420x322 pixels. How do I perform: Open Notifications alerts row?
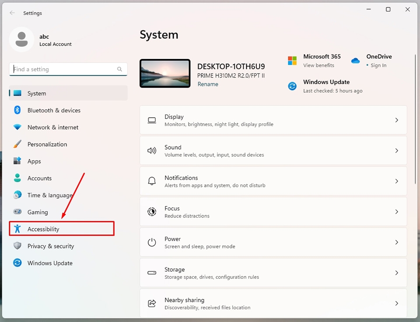pyautogui.click(x=273, y=181)
